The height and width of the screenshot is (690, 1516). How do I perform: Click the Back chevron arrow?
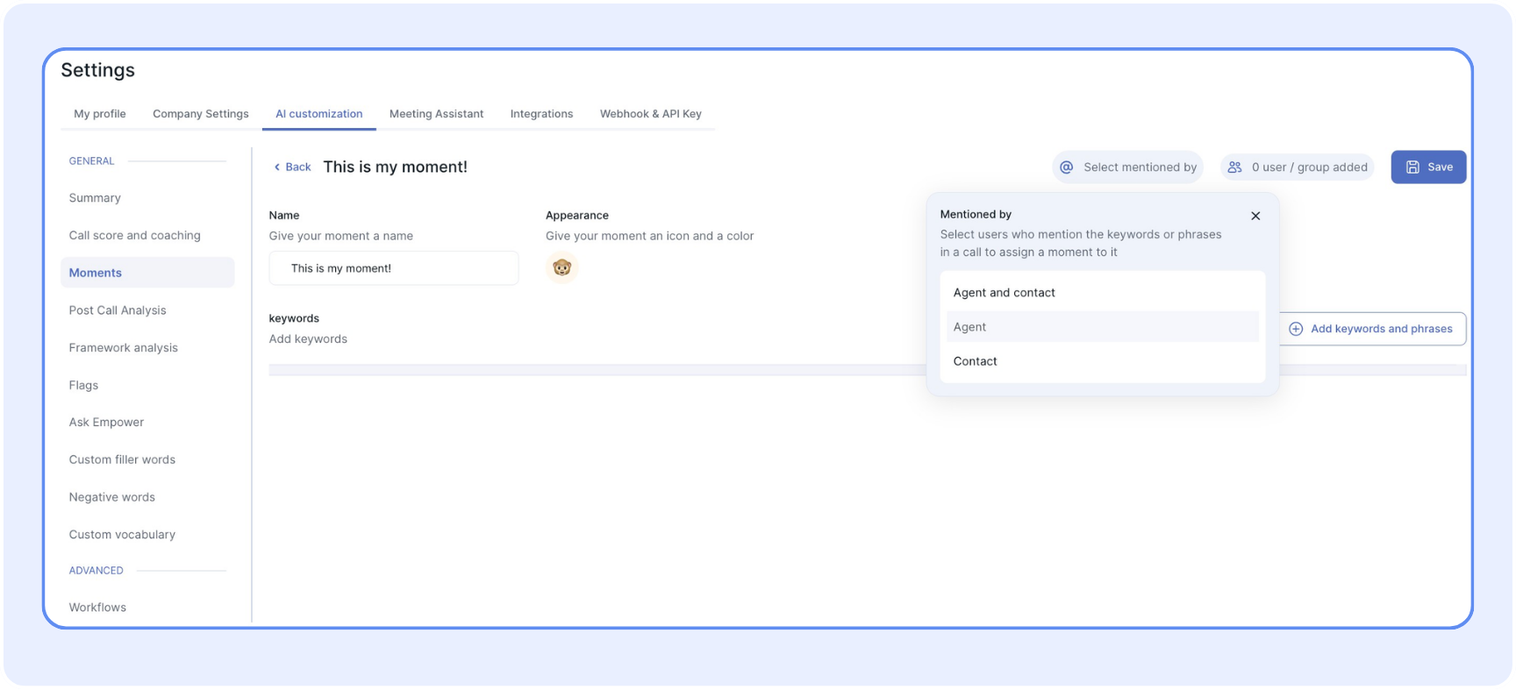(277, 167)
